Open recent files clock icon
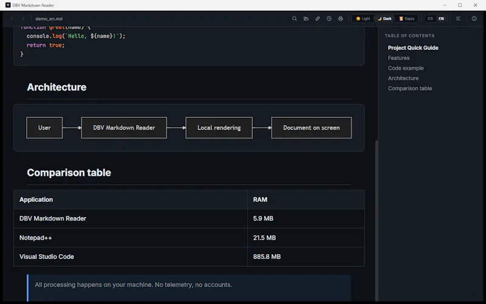 329,19
